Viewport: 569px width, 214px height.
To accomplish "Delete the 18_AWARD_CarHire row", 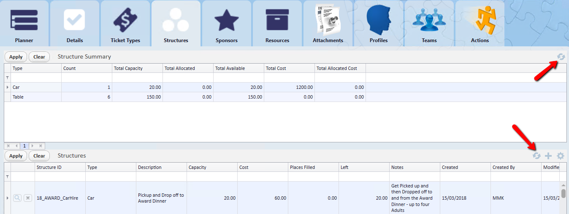I will pyautogui.click(x=28, y=198).
